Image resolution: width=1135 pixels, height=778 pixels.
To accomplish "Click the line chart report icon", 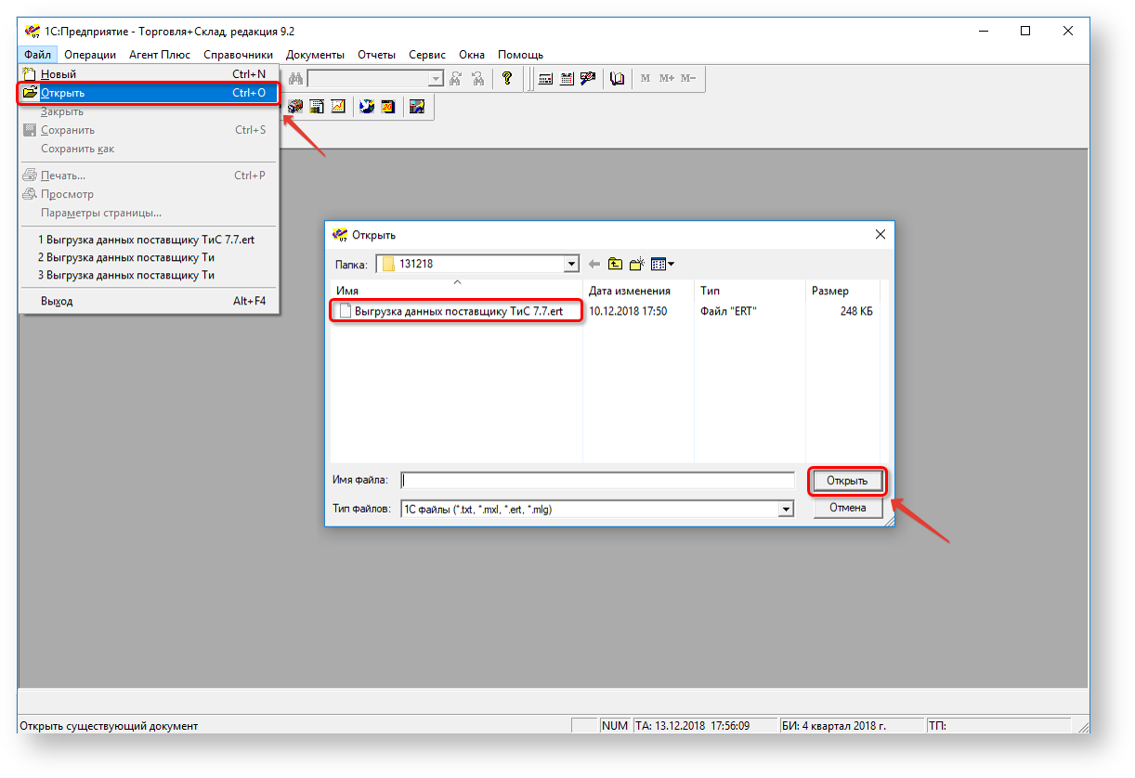I will [x=337, y=107].
